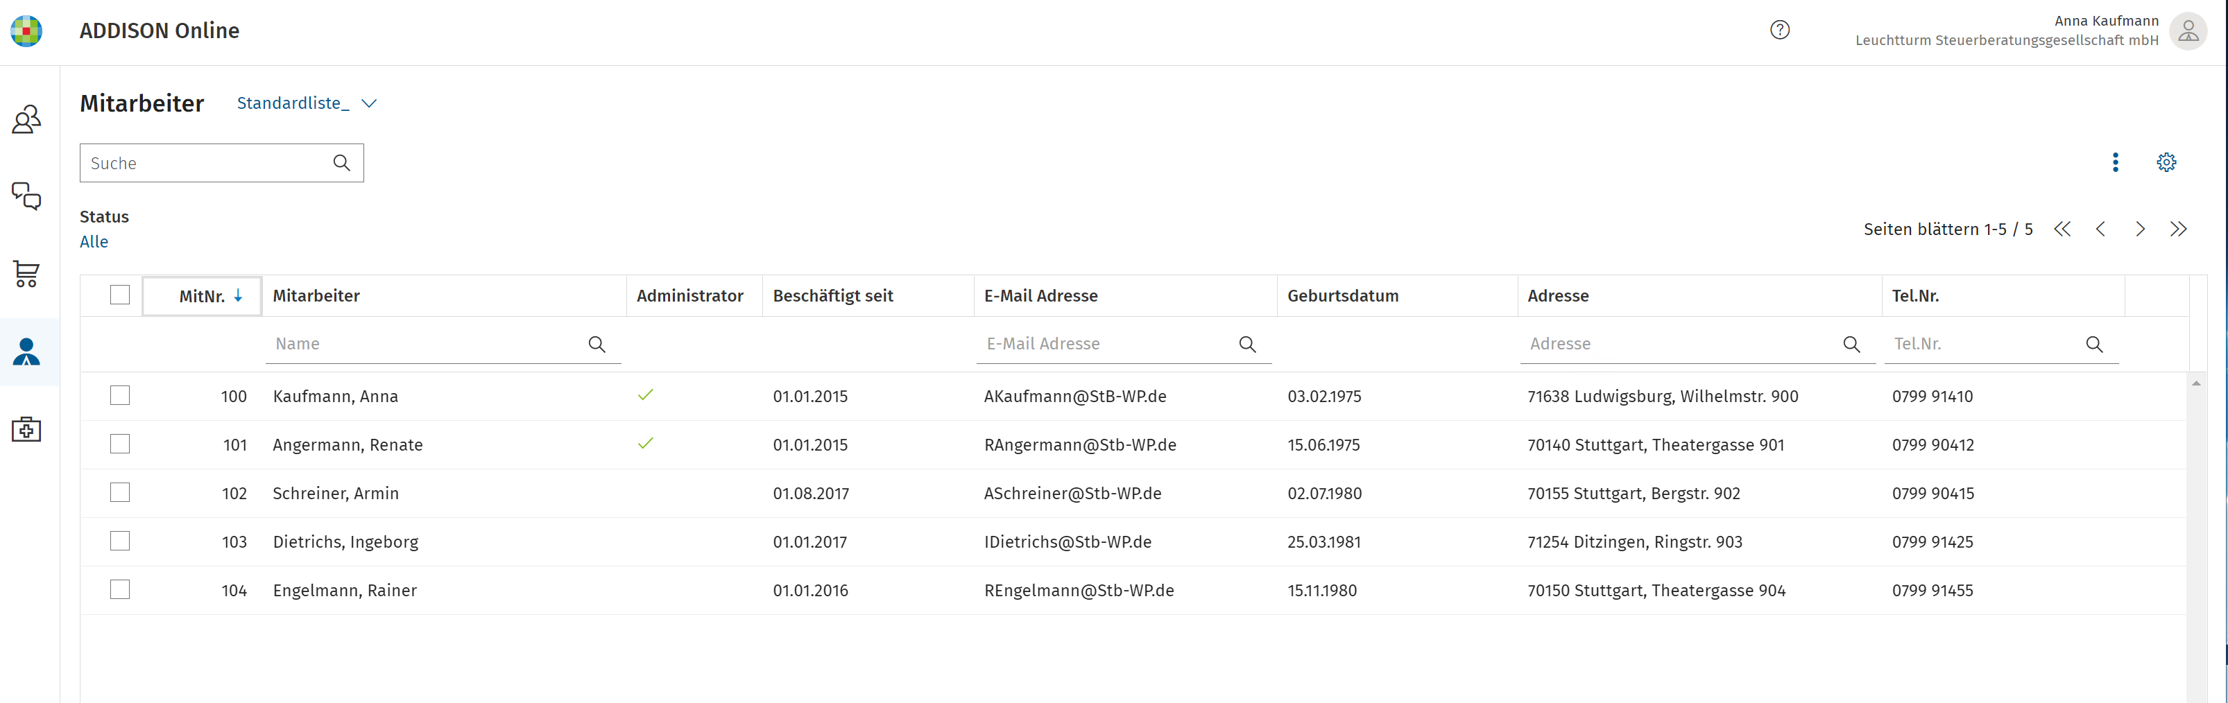
Task: Open Anna Kaufmann's user profile avatar
Action: pyautogui.click(x=2188, y=31)
